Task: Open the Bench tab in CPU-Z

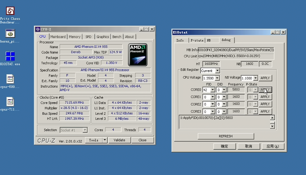Action: (x=117, y=37)
